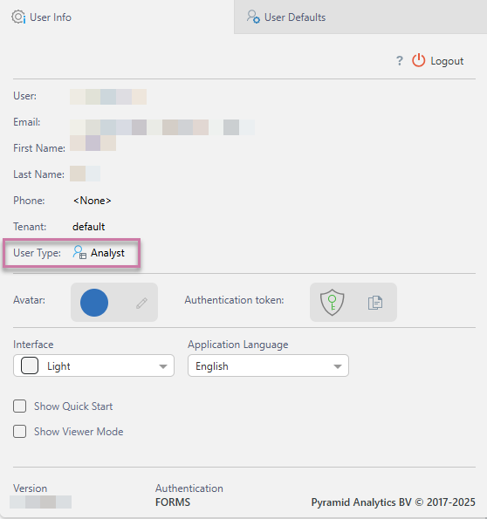Click the pencil icon to edit avatar

[141, 303]
